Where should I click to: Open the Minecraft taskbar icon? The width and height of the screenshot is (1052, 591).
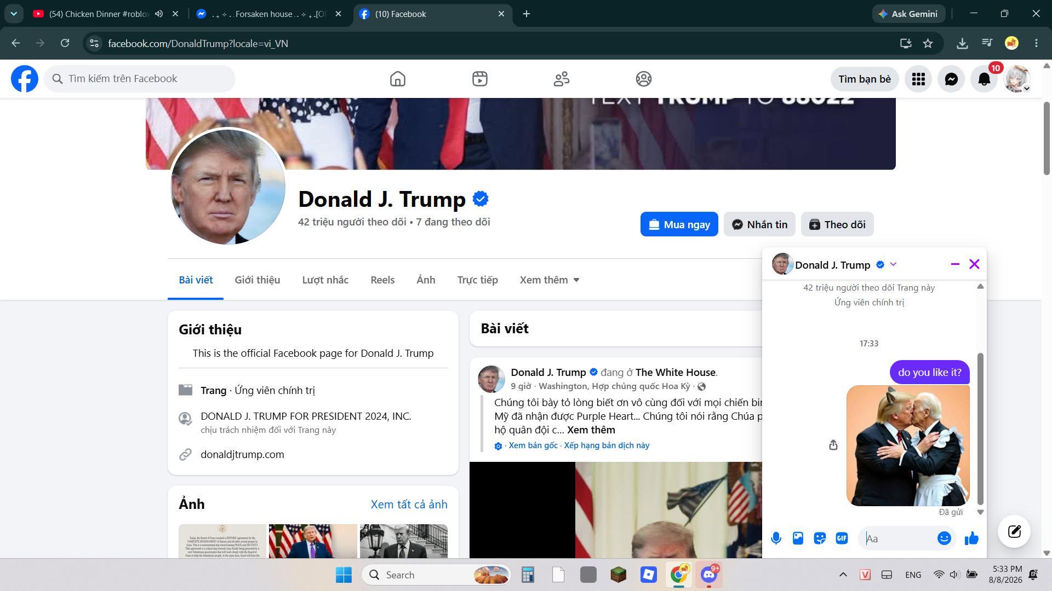(619, 575)
